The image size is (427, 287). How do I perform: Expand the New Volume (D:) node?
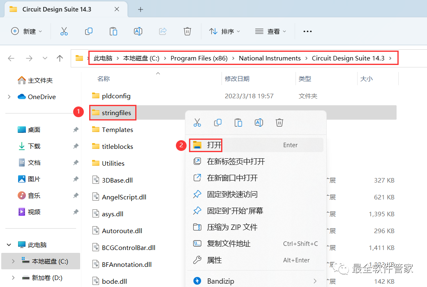(x=13, y=278)
